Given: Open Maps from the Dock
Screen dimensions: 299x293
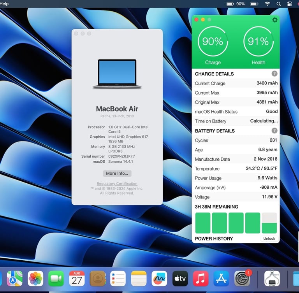Looking at the screenshot, I should click(x=15, y=279).
